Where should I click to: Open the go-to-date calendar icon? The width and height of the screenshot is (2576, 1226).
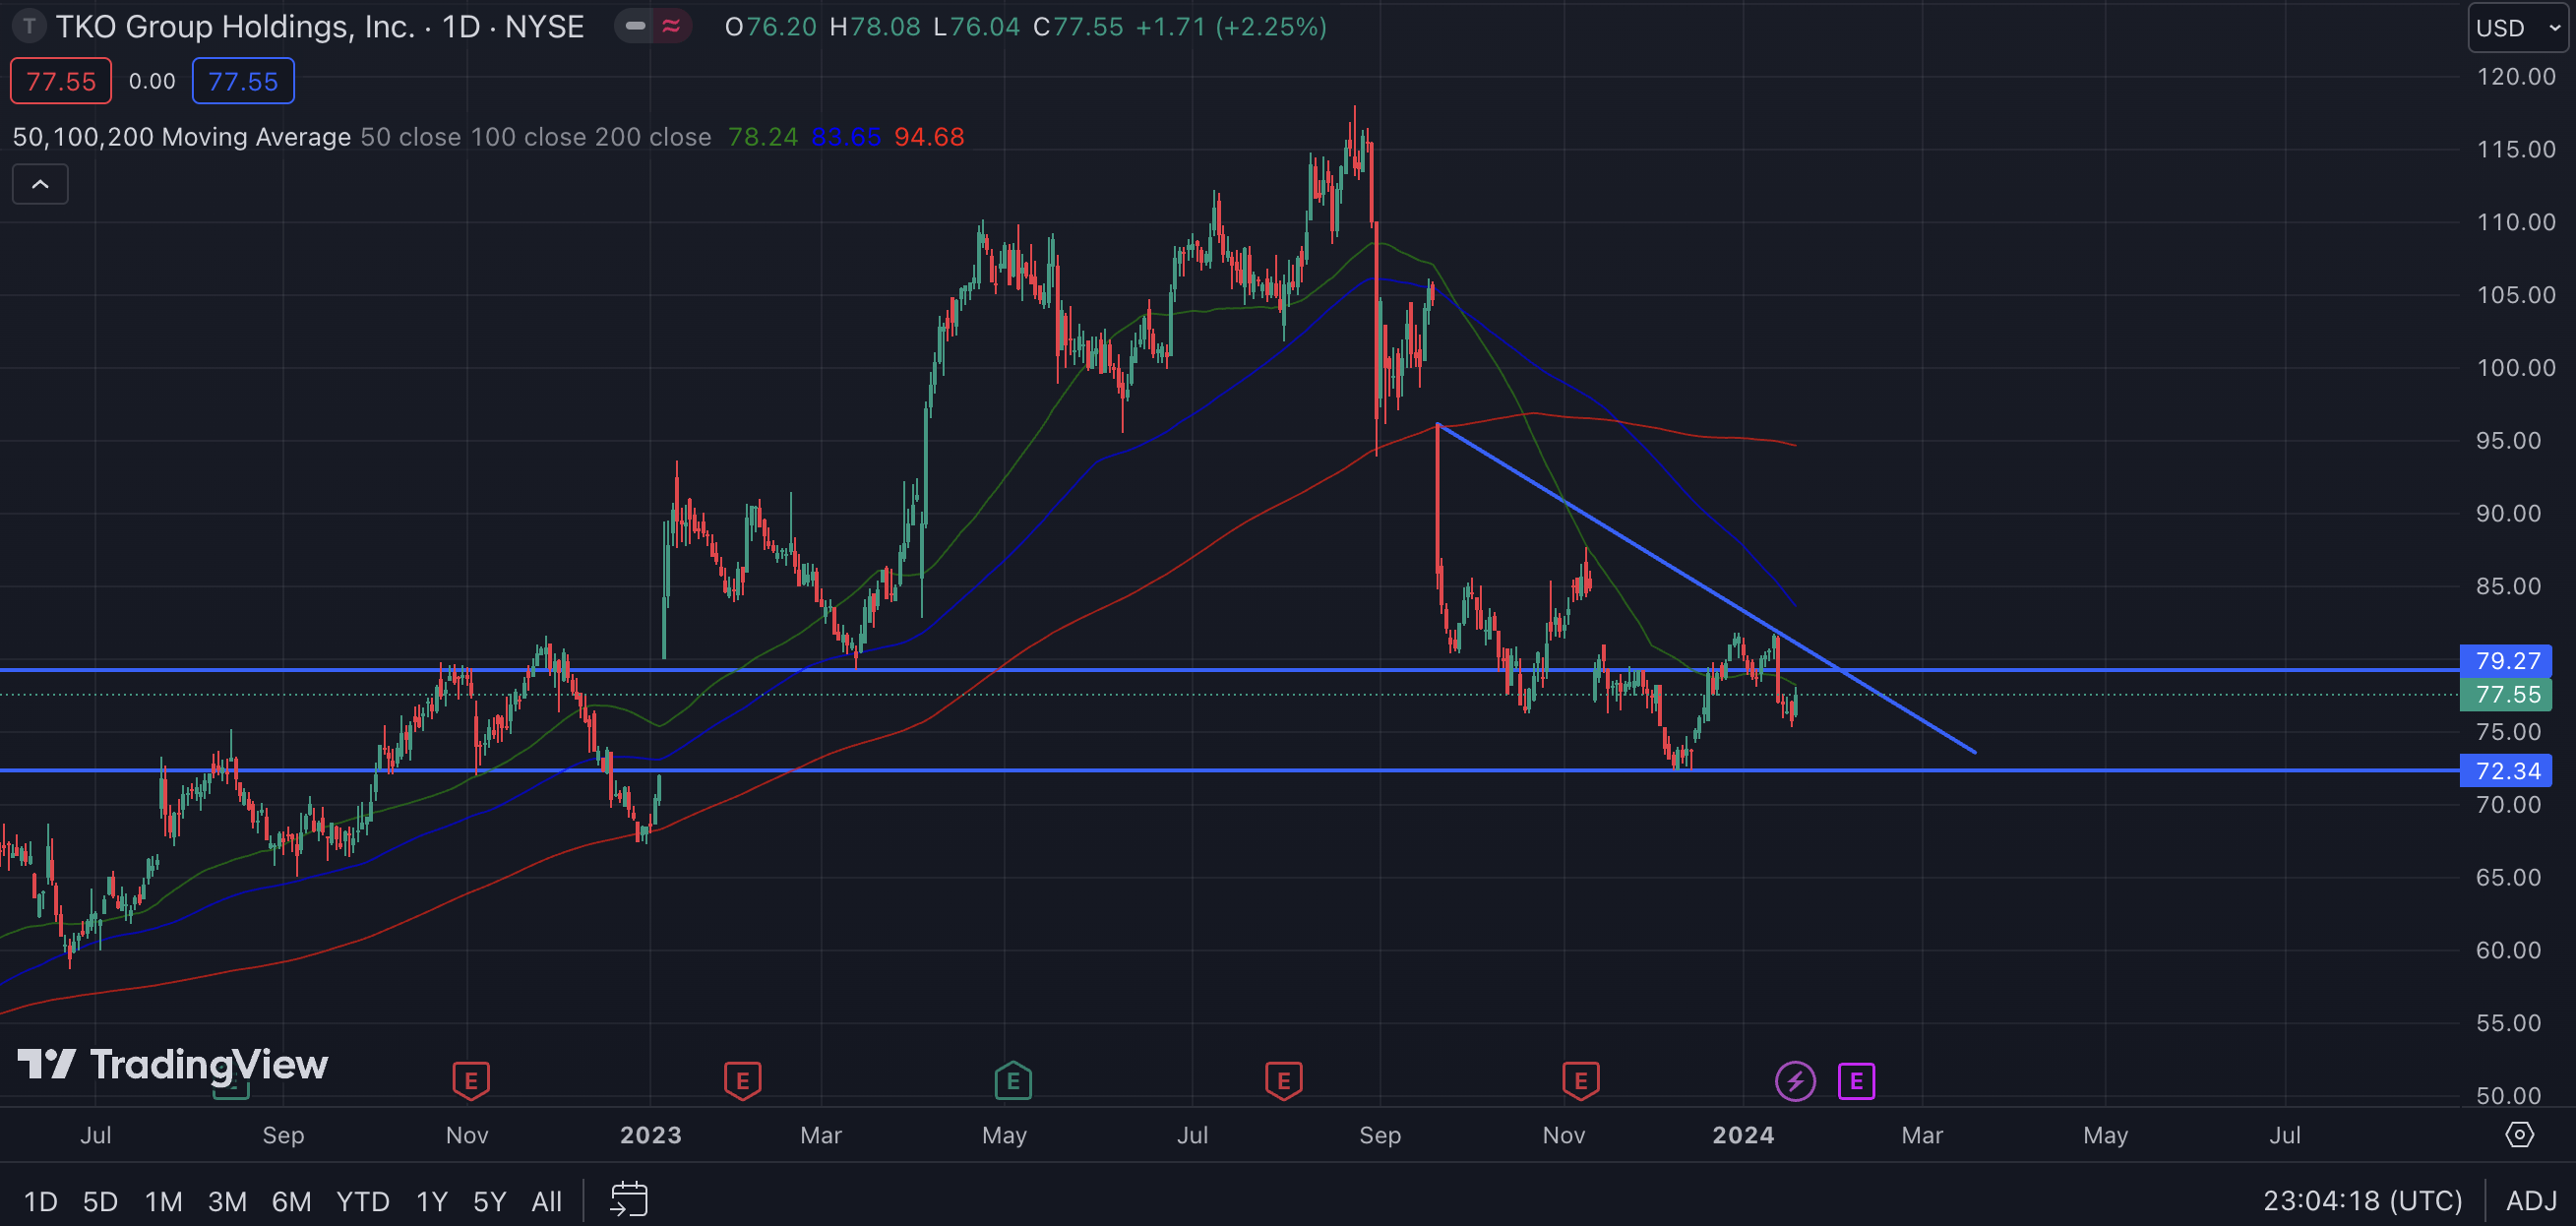click(x=629, y=1199)
